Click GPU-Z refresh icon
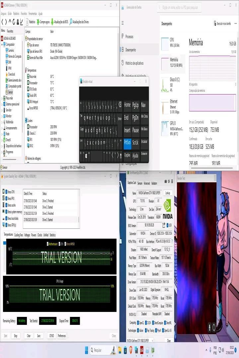Image resolution: width=239 pixels, height=358 pixels. (x=169, y=182)
